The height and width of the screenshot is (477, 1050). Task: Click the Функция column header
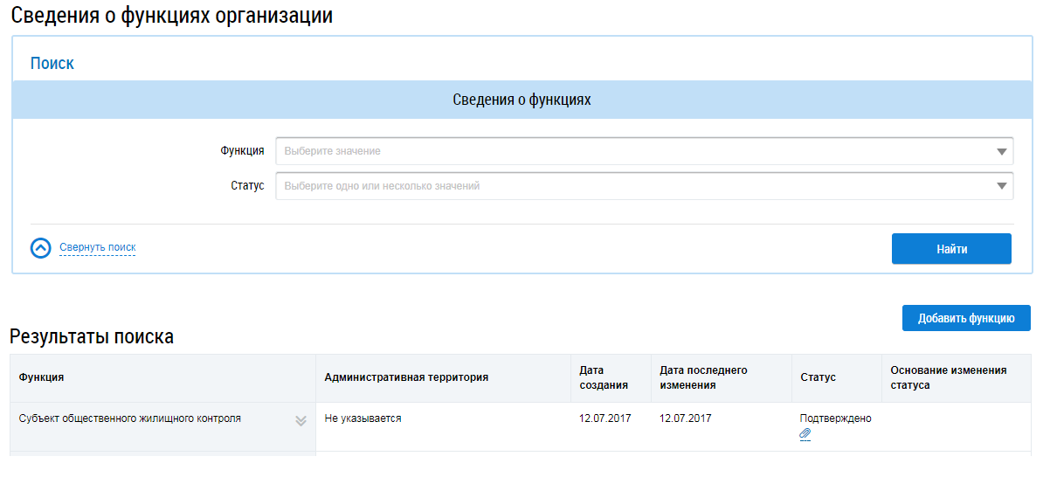(x=41, y=377)
